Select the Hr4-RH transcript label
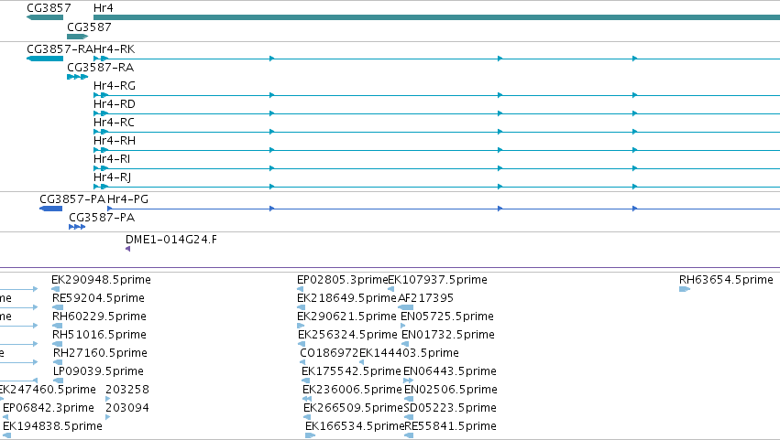Viewport: 780px width, 440px height. [115, 141]
